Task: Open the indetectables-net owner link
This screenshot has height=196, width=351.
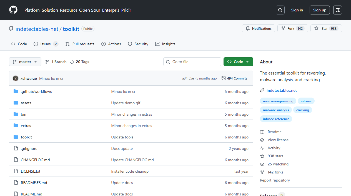Action: coord(37,29)
